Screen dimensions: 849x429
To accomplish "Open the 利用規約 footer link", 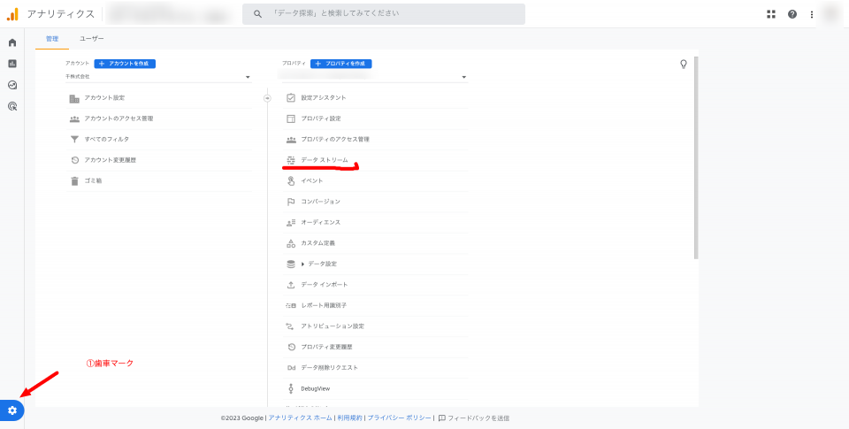I will (x=350, y=418).
